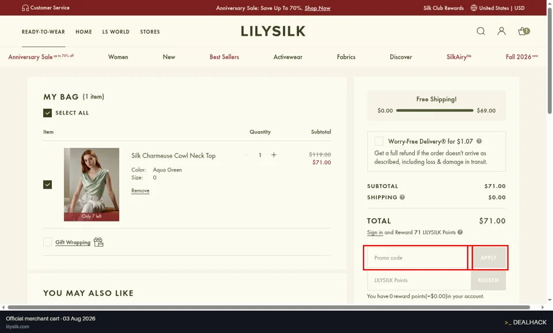Viewport: 553px width, 333px height.
Task: Open the account profile icon
Action: pos(502,31)
